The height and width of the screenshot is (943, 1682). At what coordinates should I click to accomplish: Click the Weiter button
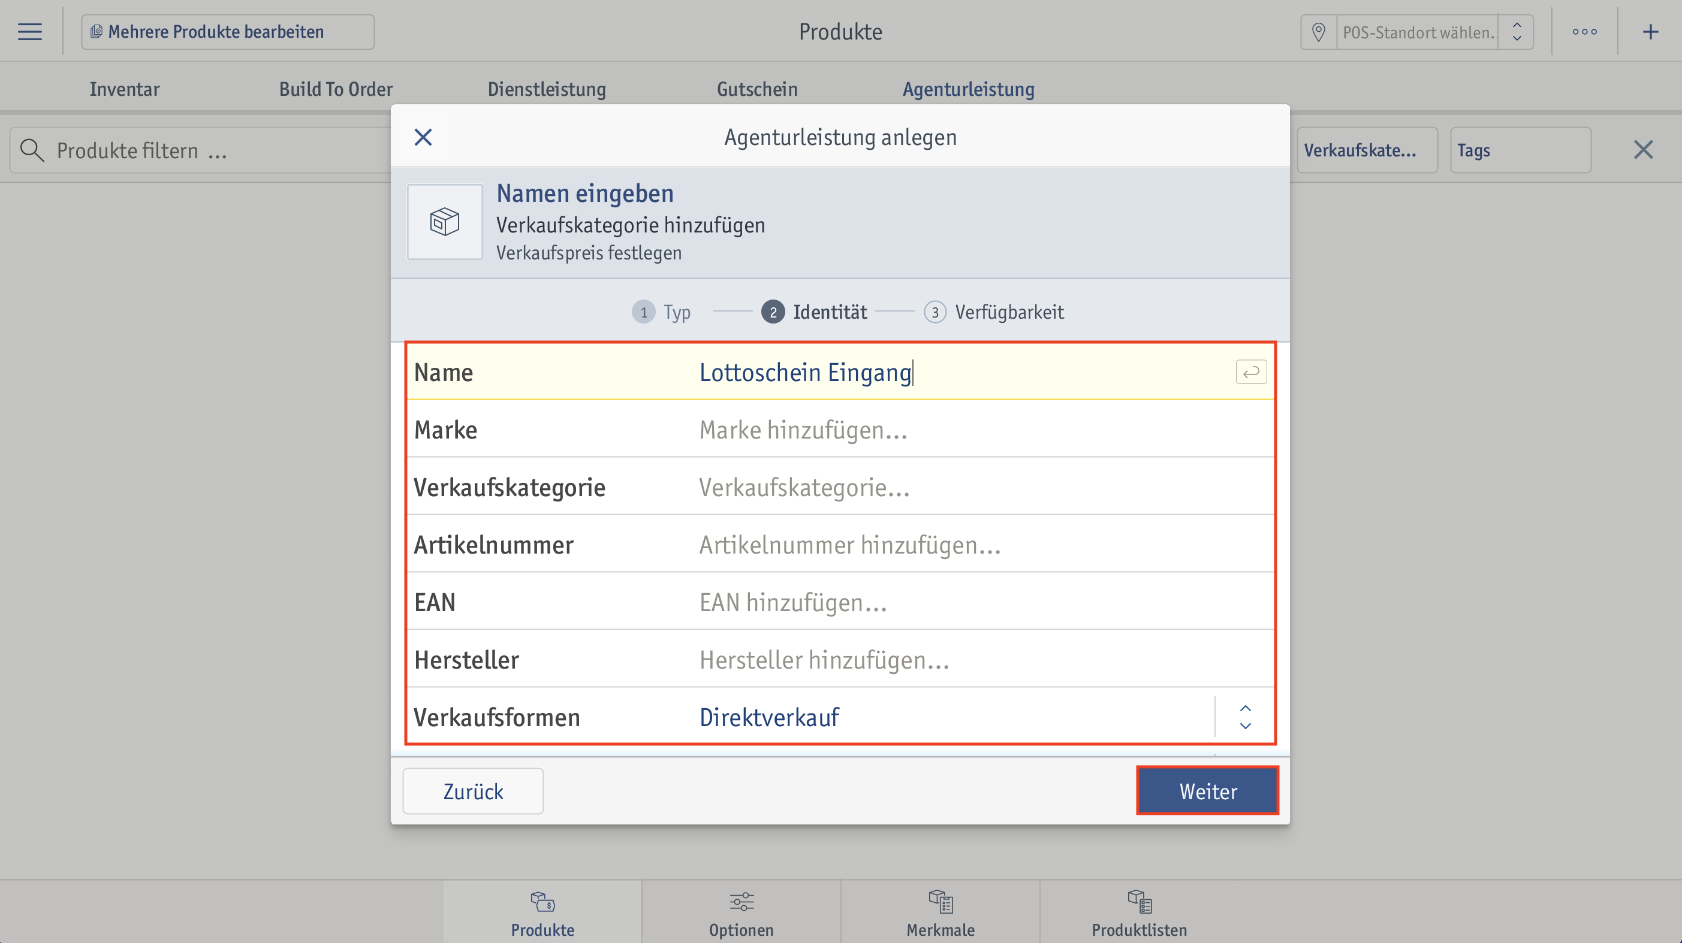point(1207,791)
